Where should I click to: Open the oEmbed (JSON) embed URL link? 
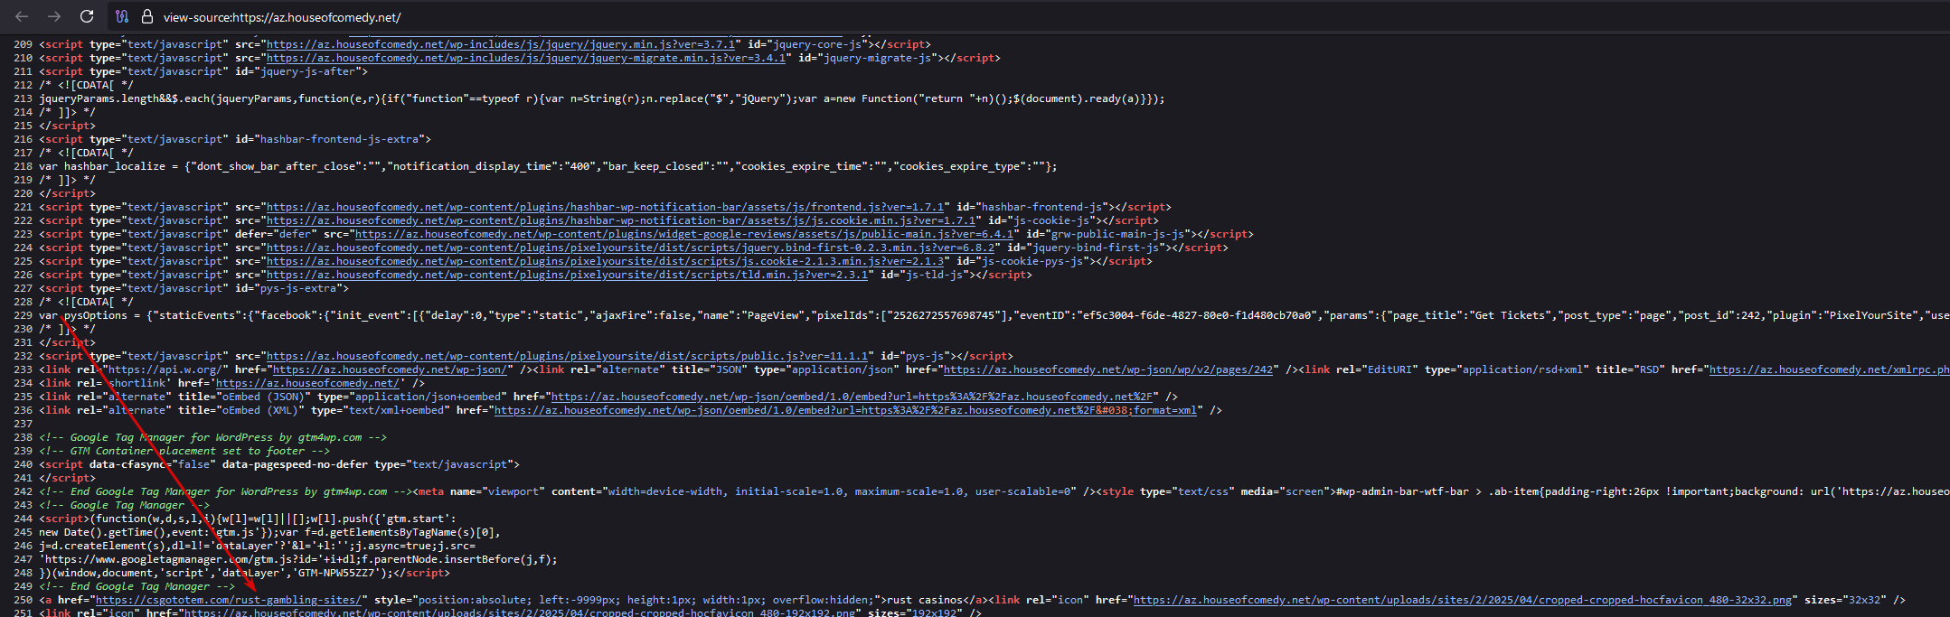pos(852,397)
